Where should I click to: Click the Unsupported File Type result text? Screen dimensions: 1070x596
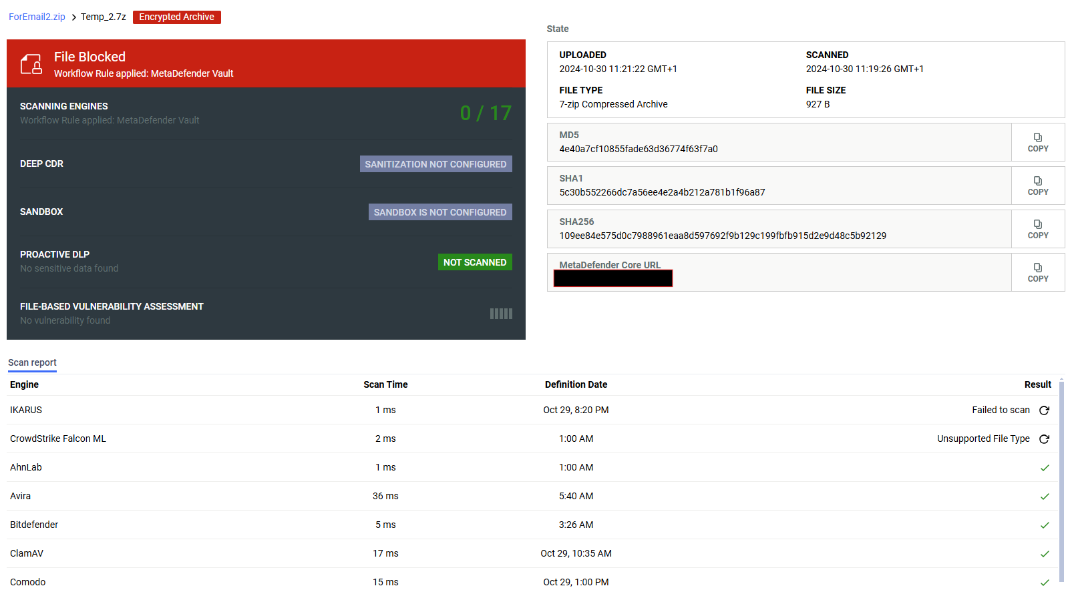pos(983,438)
